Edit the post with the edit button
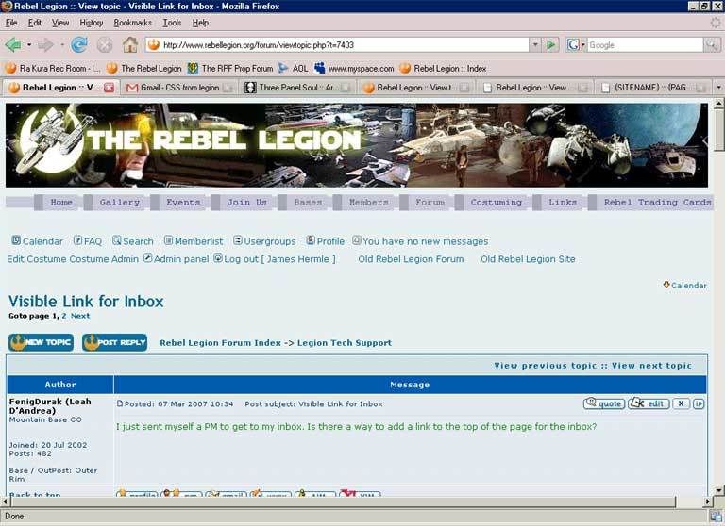Viewport: 725px width, 526px height. click(x=649, y=403)
